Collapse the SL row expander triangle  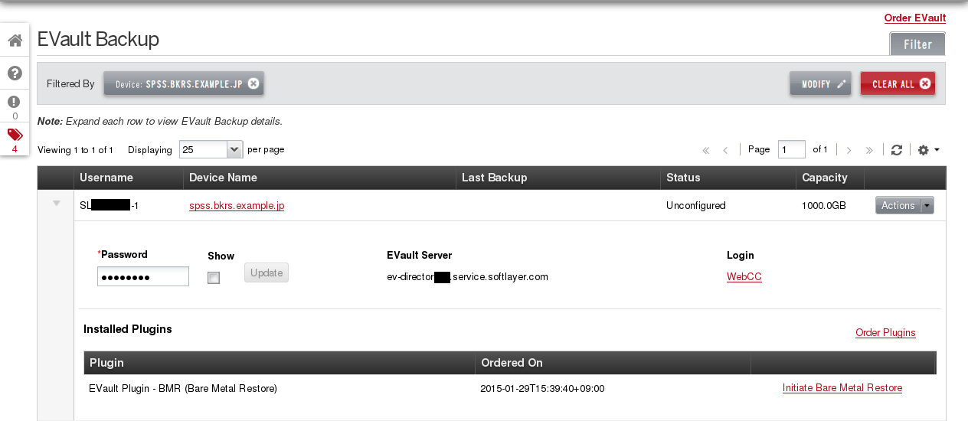coord(56,204)
